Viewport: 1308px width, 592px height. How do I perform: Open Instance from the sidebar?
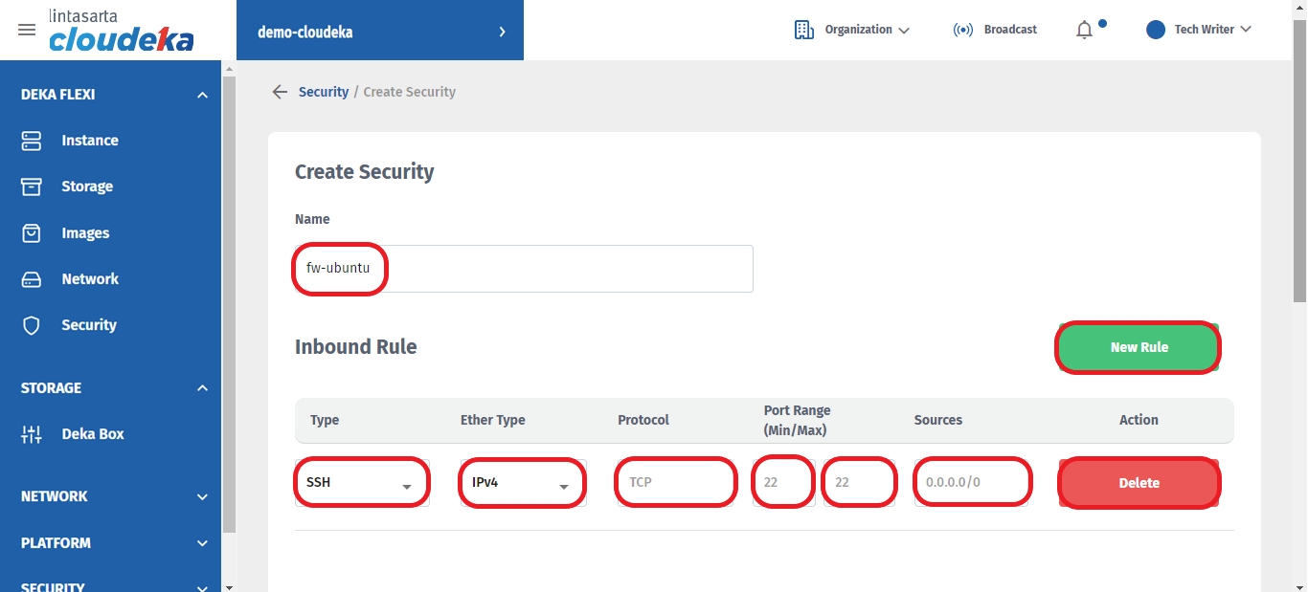click(89, 141)
